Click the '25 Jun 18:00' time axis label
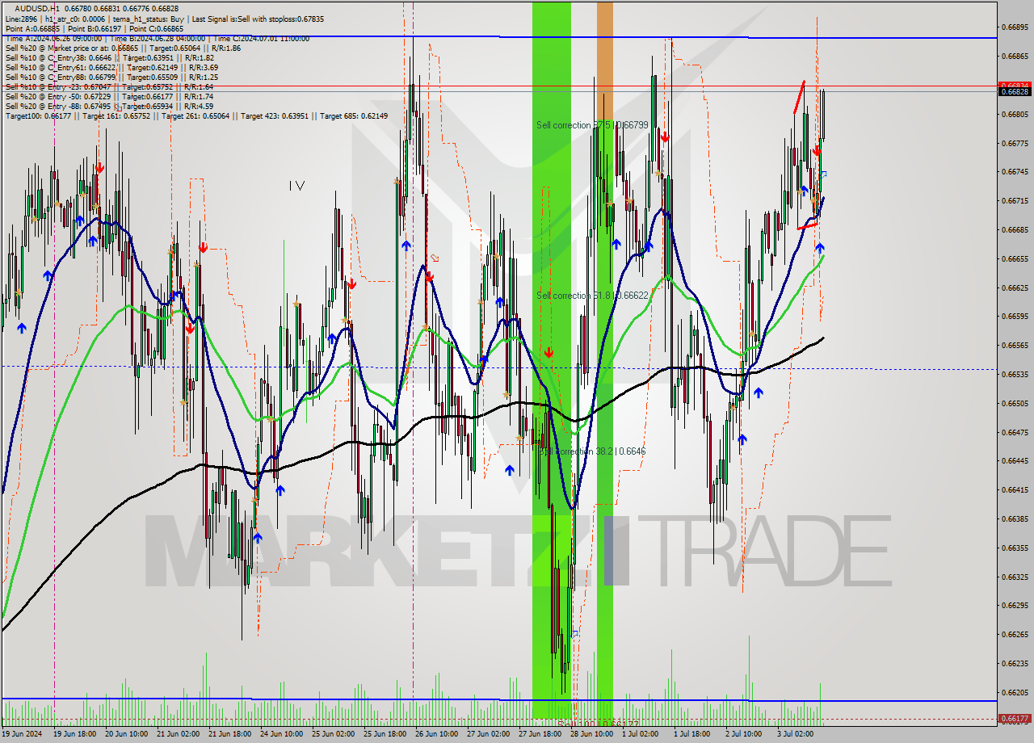The image size is (1034, 743). 385,734
